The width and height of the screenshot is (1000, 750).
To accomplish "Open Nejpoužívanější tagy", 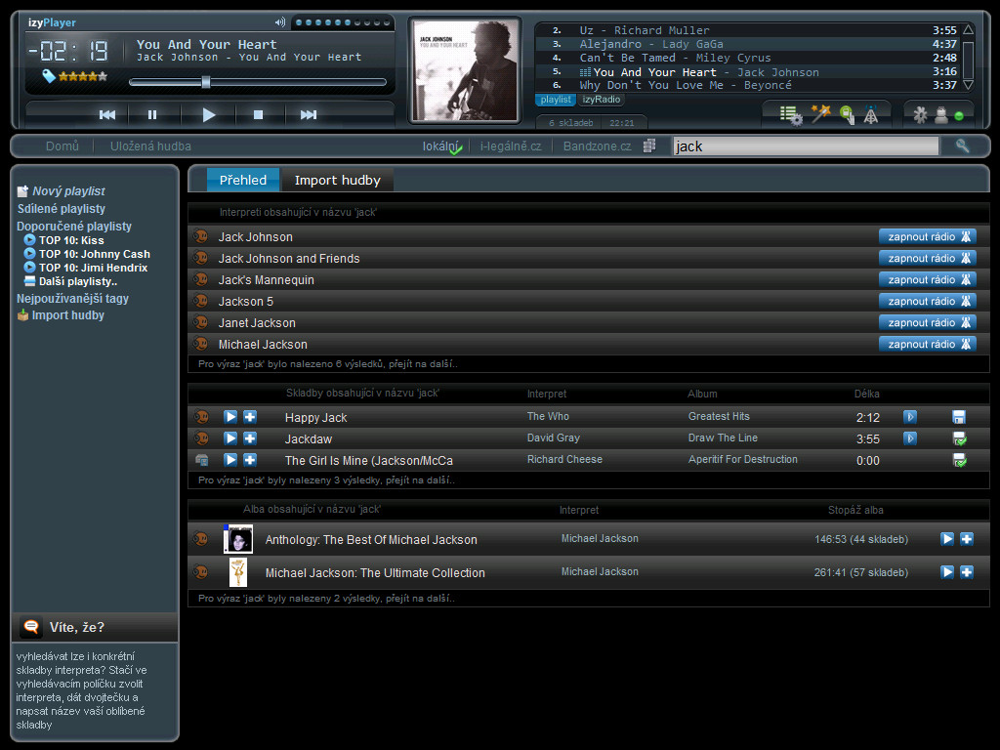I will (x=72, y=299).
